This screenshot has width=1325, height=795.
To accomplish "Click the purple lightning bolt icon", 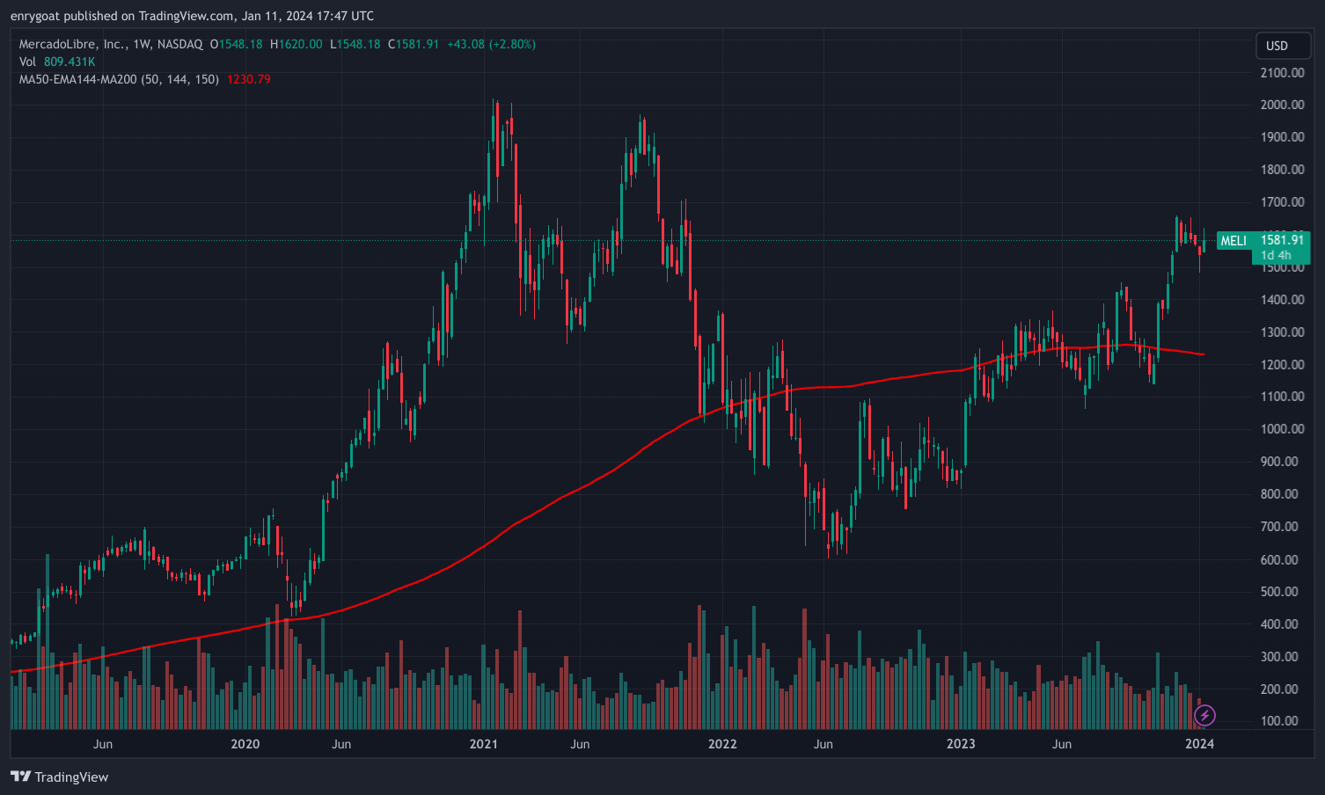I will pyautogui.click(x=1204, y=716).
